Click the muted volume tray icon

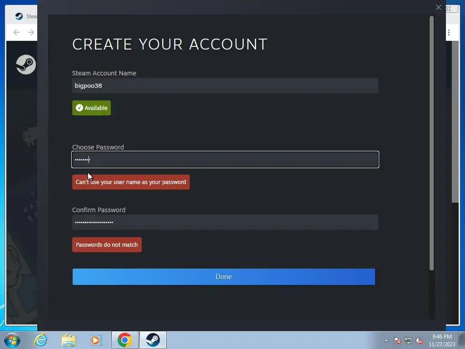(419, 340)
